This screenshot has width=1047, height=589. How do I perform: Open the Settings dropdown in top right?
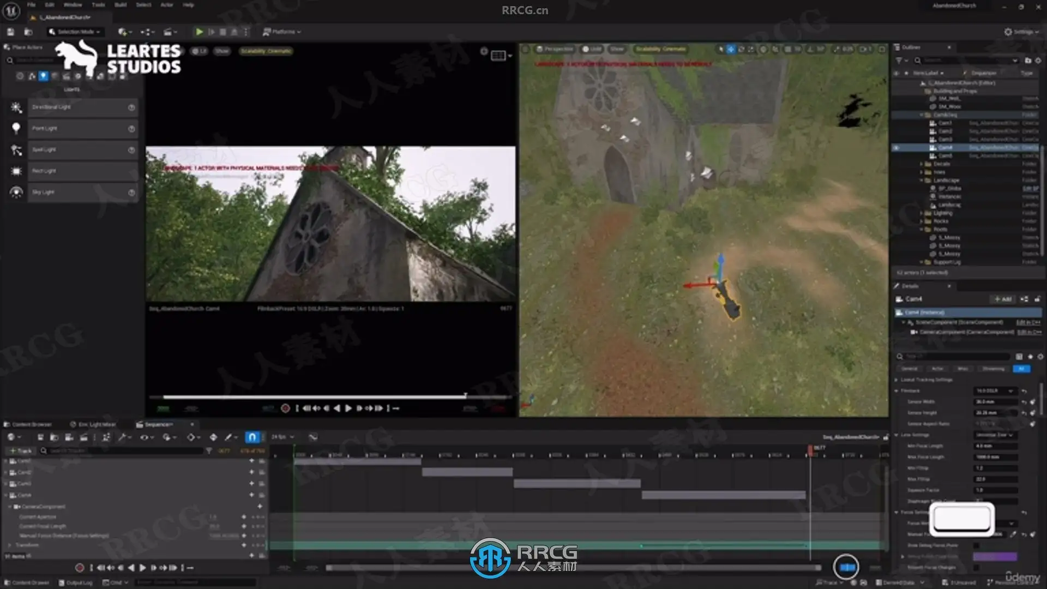pyautogui.click(x=1022, y=32)
